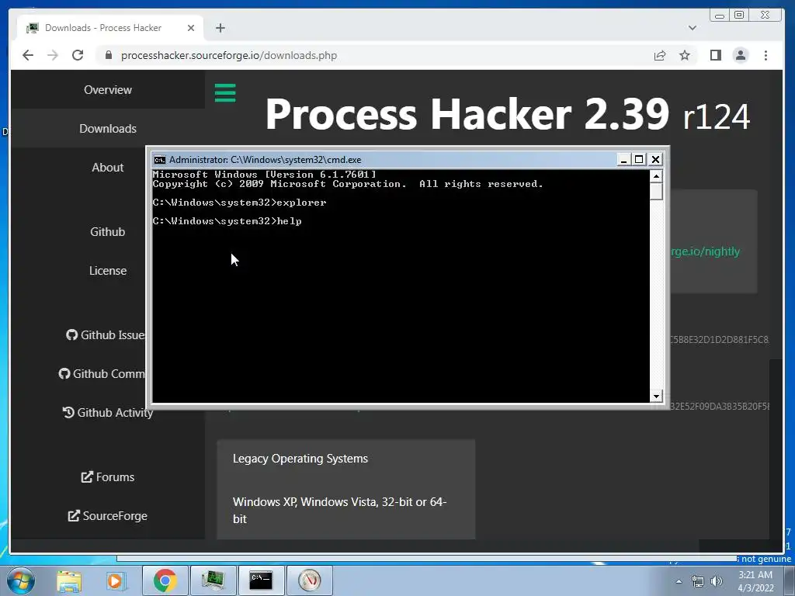Click cmd scrollbar down arrow
Screen dimensions: 795x596
[x=656, y=397]
